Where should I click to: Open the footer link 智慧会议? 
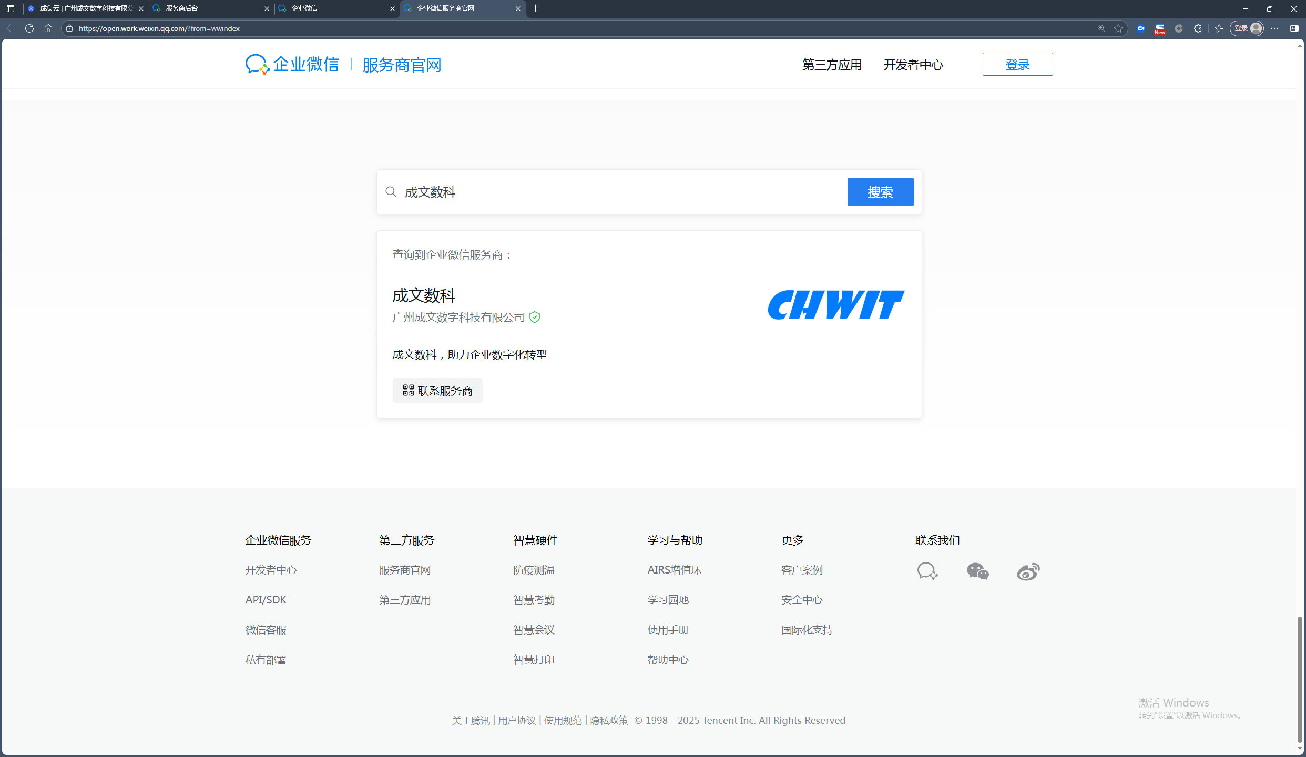click(x=534, y=630)
